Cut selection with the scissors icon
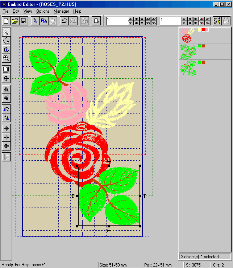This screenshot has height=268, width=233. point(35,21)
